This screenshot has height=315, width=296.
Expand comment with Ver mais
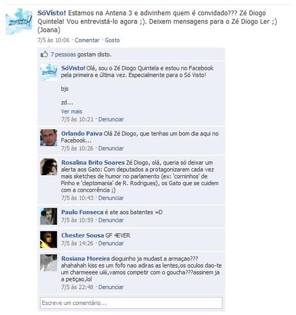[x=71, y=112]
